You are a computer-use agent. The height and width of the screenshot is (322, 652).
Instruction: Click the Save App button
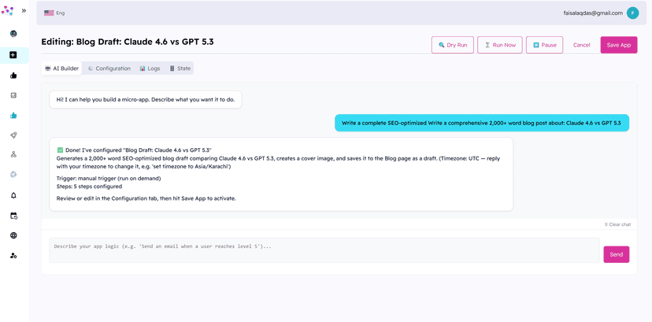[619, 45]
